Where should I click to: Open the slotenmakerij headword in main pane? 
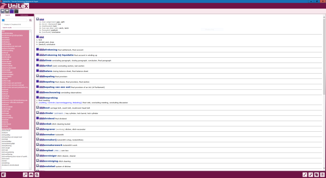[48, 140]
